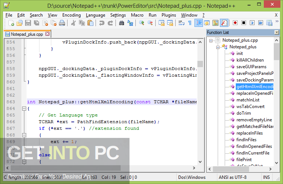
Task: Undo the last action via toolbar
Action: [102, 23]
